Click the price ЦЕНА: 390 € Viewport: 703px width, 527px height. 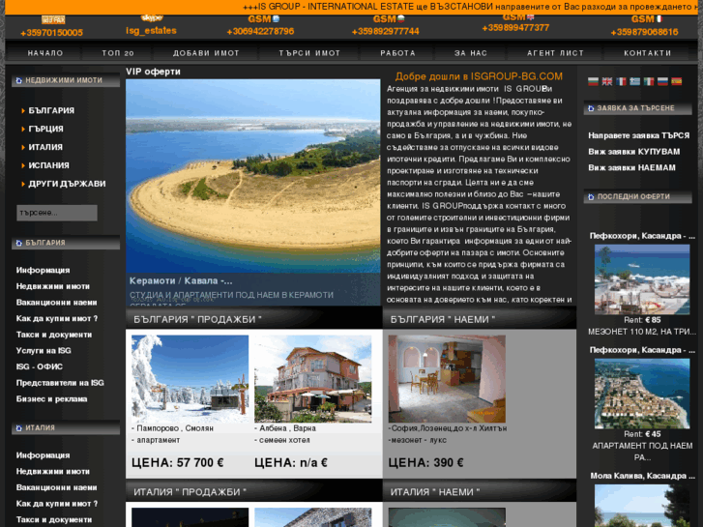click(x=425, y=463)
